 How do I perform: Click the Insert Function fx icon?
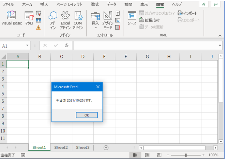point(66,46)
